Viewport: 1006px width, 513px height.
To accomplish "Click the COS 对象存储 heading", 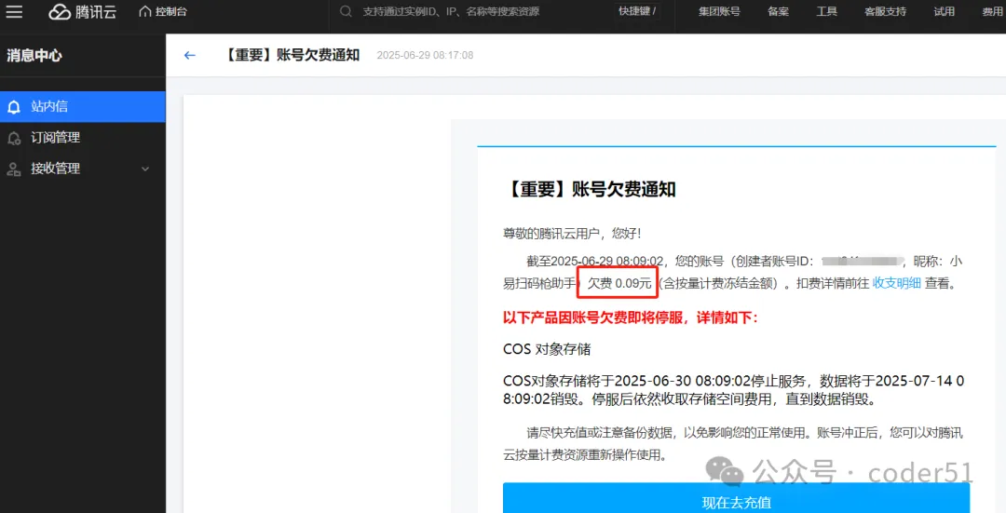I will [547, 349].
